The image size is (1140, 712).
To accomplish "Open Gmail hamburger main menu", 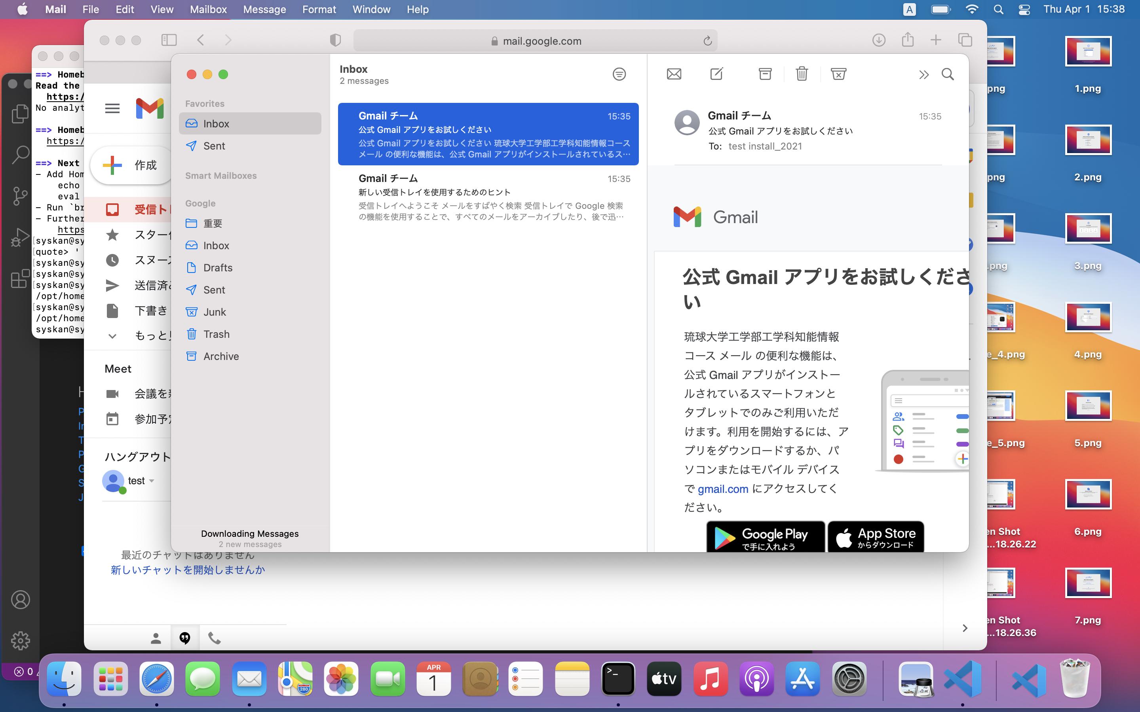I will click(x=112, y=108).
